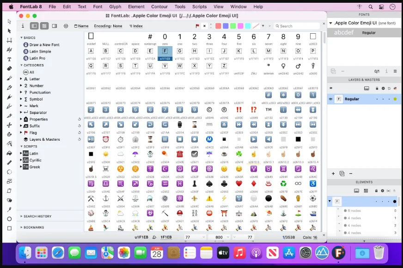This screenshot has height=268, width=403.
Task: Click the Elements panel lock icon
Action: 376,191
